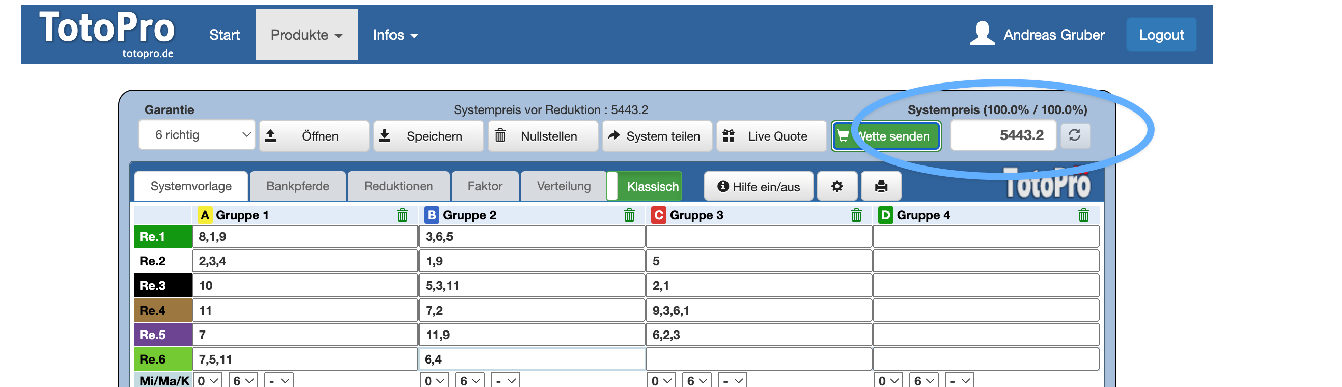Click Nullstellen to reset system
1342x387 pixels.
(543, 136)
